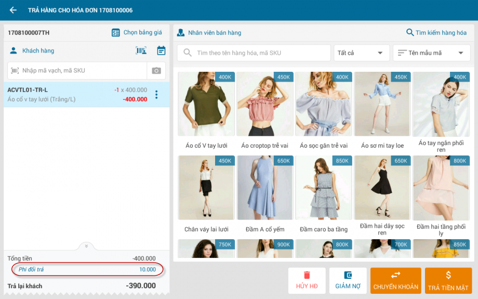Click the Tìm kiếm hàng hóa magnifier icon

pyautogui.click(x=410, y=32)
